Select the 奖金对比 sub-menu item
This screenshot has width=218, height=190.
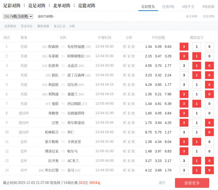tap(27, 26)
